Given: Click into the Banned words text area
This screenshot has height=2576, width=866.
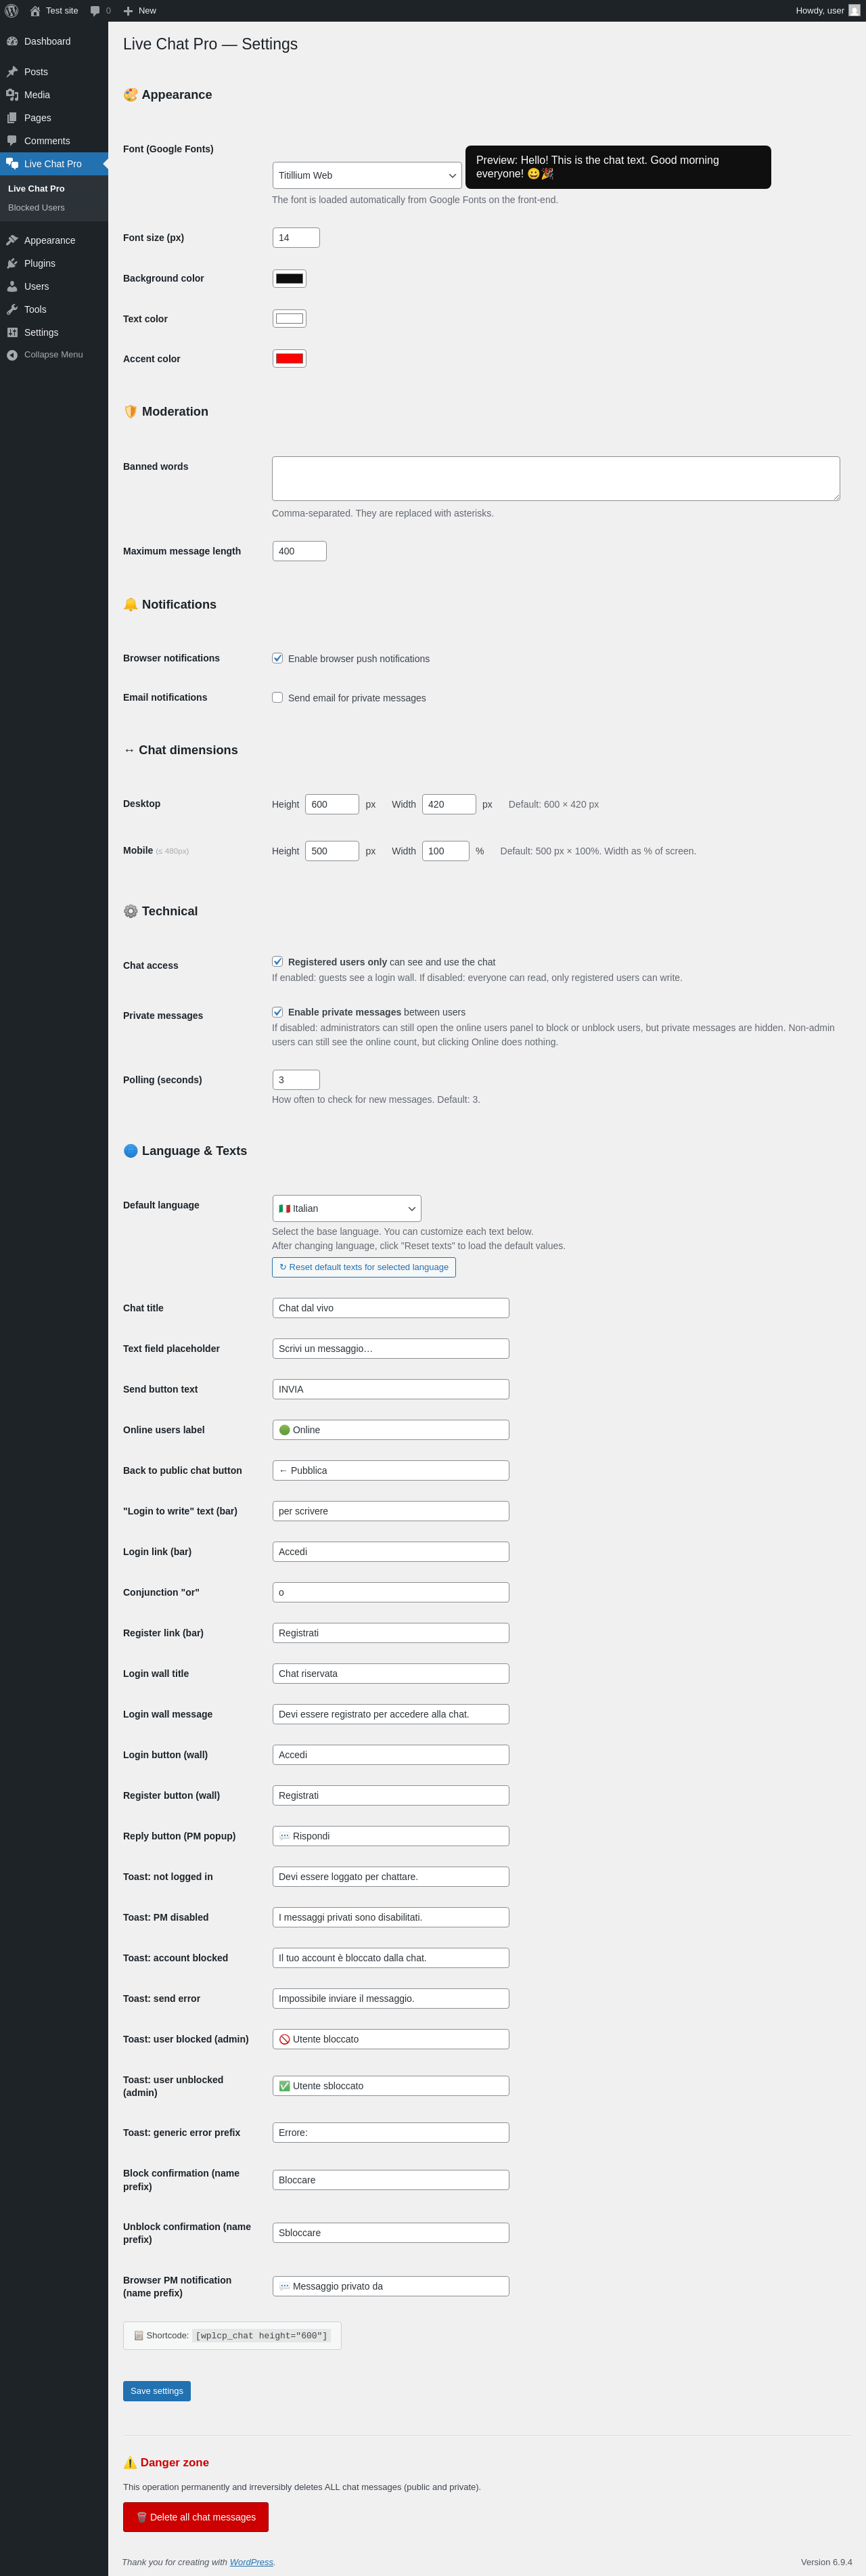Looking at the screenshot, I should point(555,479).
